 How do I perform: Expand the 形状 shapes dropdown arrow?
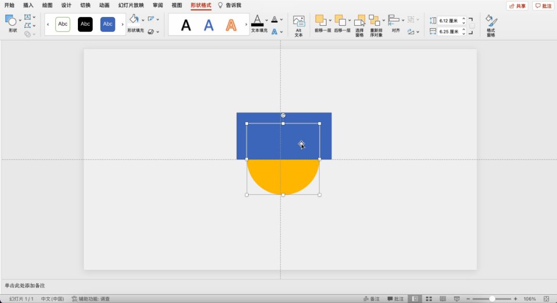[x=20, y=21]
